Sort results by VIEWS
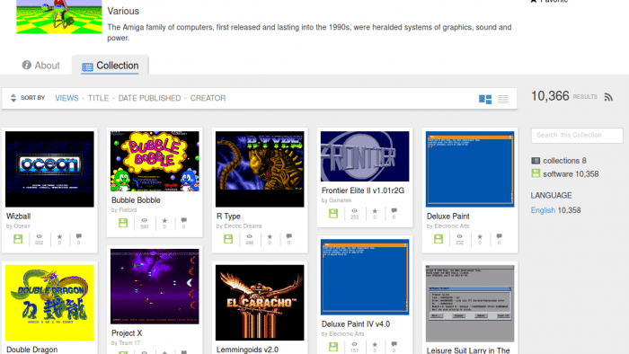Viewport: 629px width, 354px height. pyautogui.click(x=66, y=98)
